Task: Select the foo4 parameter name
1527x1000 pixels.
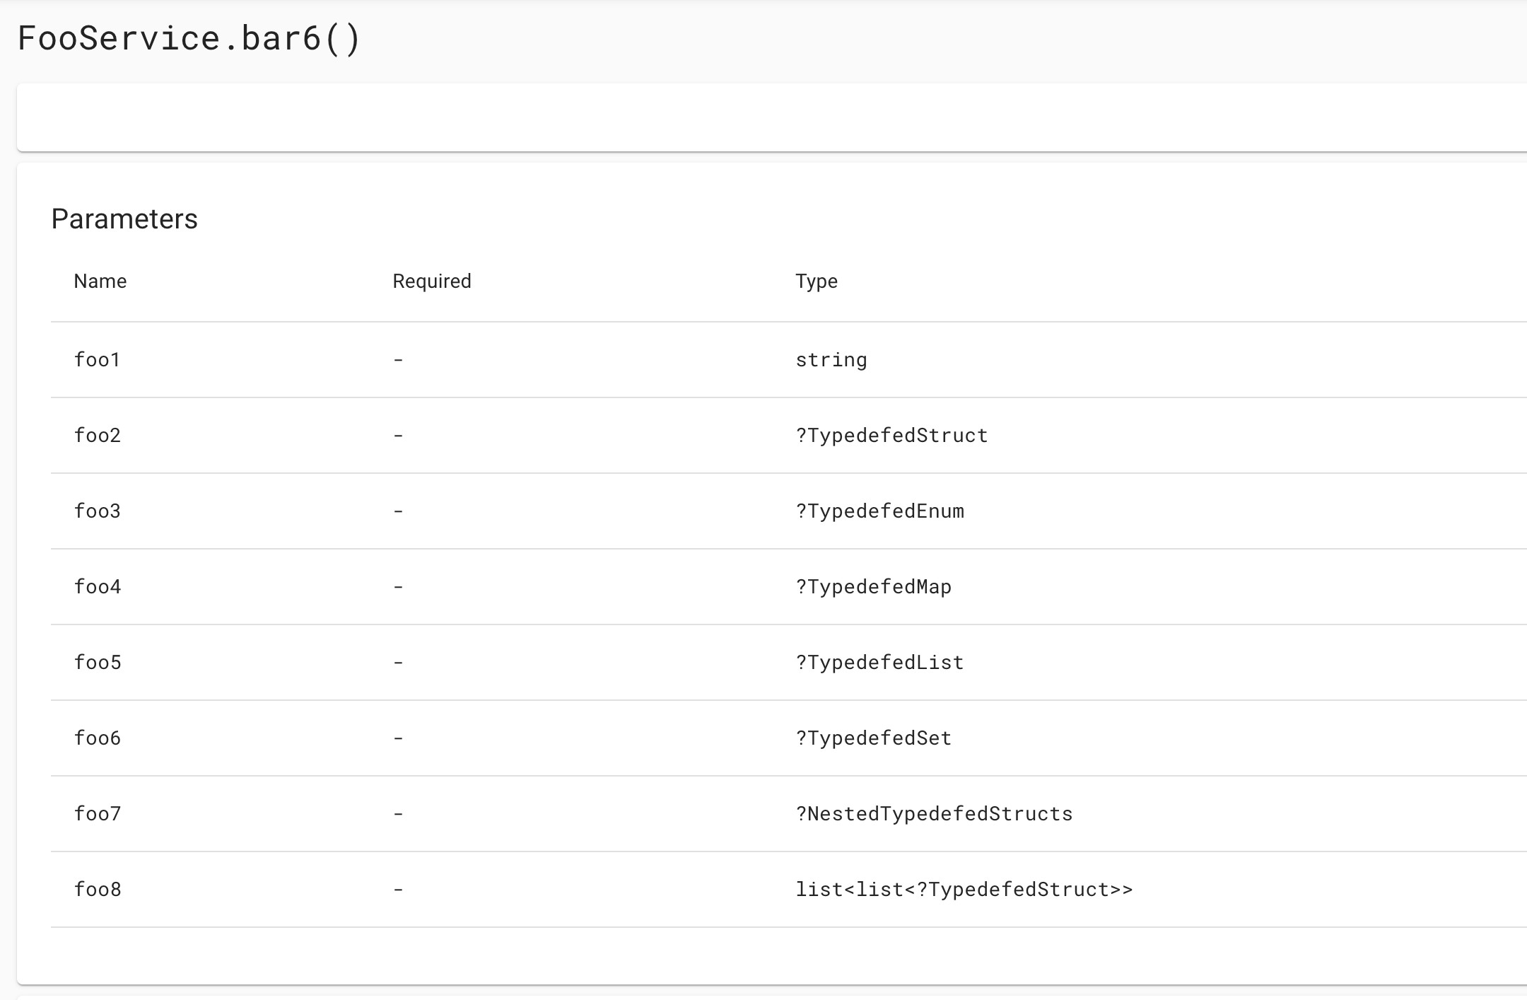Action: [x=98, y=587]
